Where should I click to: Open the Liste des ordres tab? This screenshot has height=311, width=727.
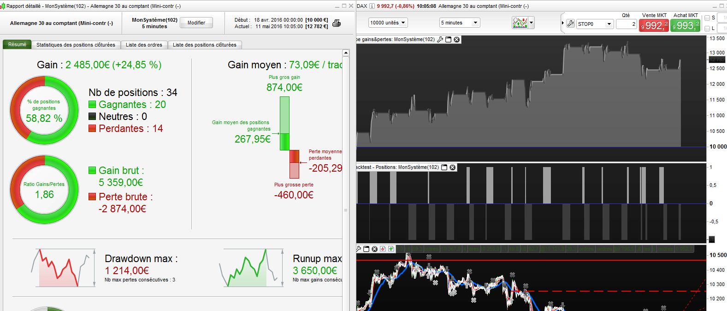[144, 45]
